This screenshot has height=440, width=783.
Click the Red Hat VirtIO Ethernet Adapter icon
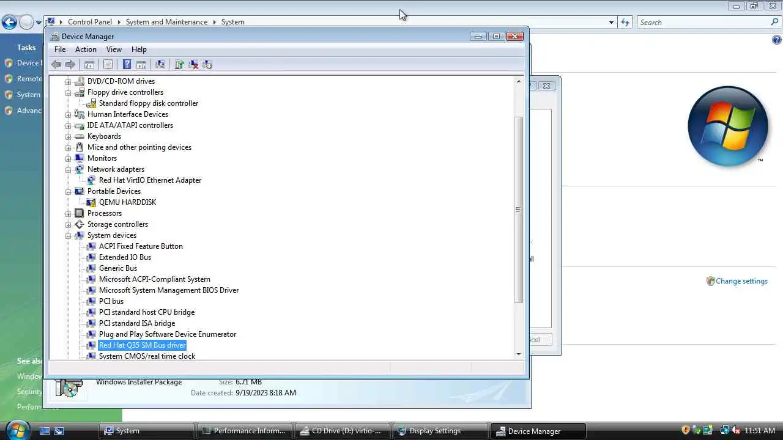[91, 180]
